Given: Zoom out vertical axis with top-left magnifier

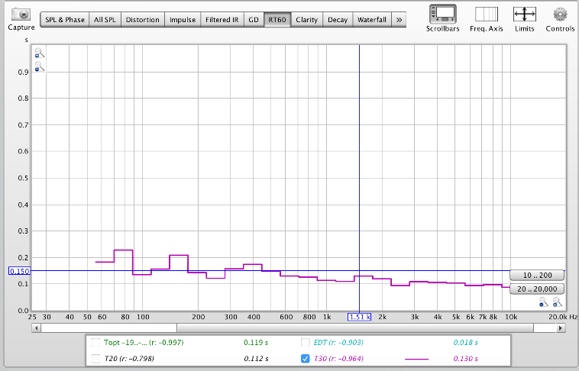Looking at the screenshot, I should [x=39, y=67].
